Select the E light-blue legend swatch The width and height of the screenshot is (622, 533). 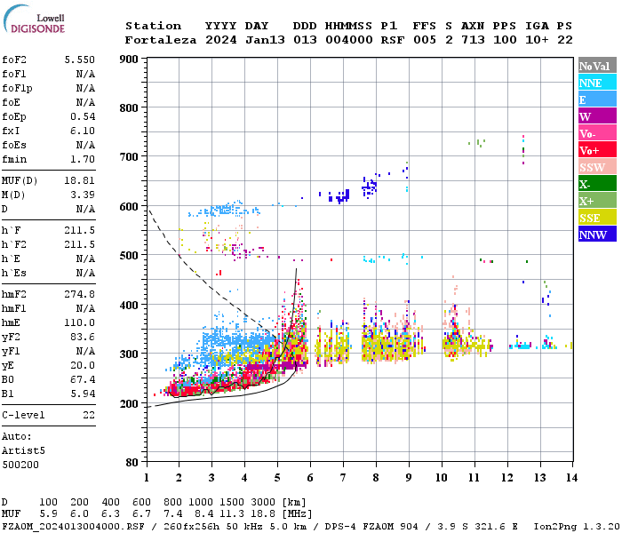(x=597, y=99)
